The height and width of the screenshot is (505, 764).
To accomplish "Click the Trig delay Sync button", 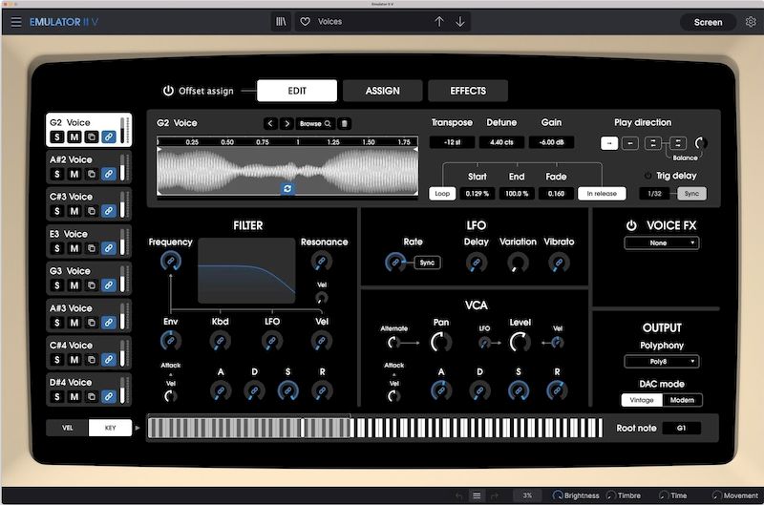I will (691, 194).
